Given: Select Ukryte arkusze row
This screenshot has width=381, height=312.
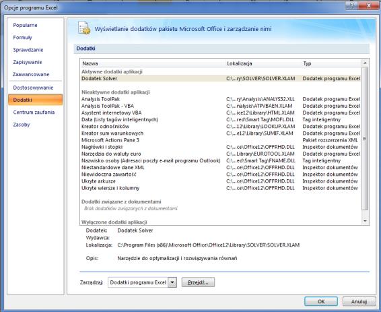Looking at the screenshot, I should (221, 181).
